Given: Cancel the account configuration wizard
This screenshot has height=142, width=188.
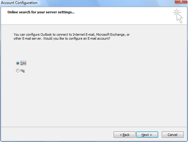Looking at the screenshot, I should [173, 135].
